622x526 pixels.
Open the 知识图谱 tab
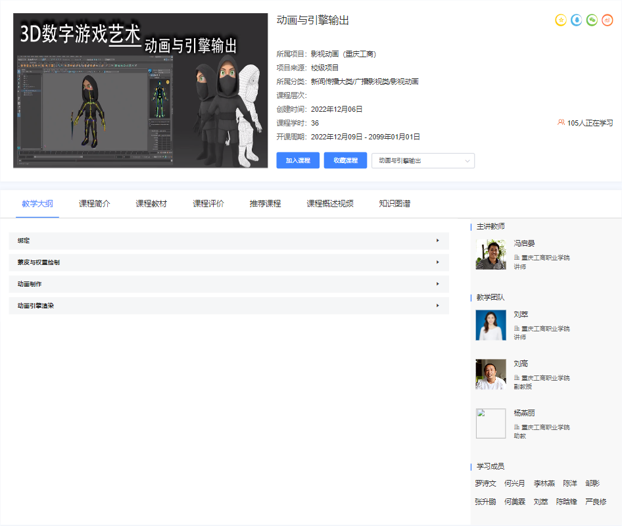click(x=395, y=204)
